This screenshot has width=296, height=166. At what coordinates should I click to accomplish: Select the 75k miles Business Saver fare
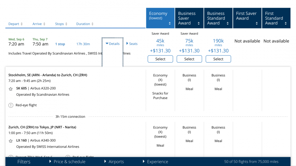189,59
